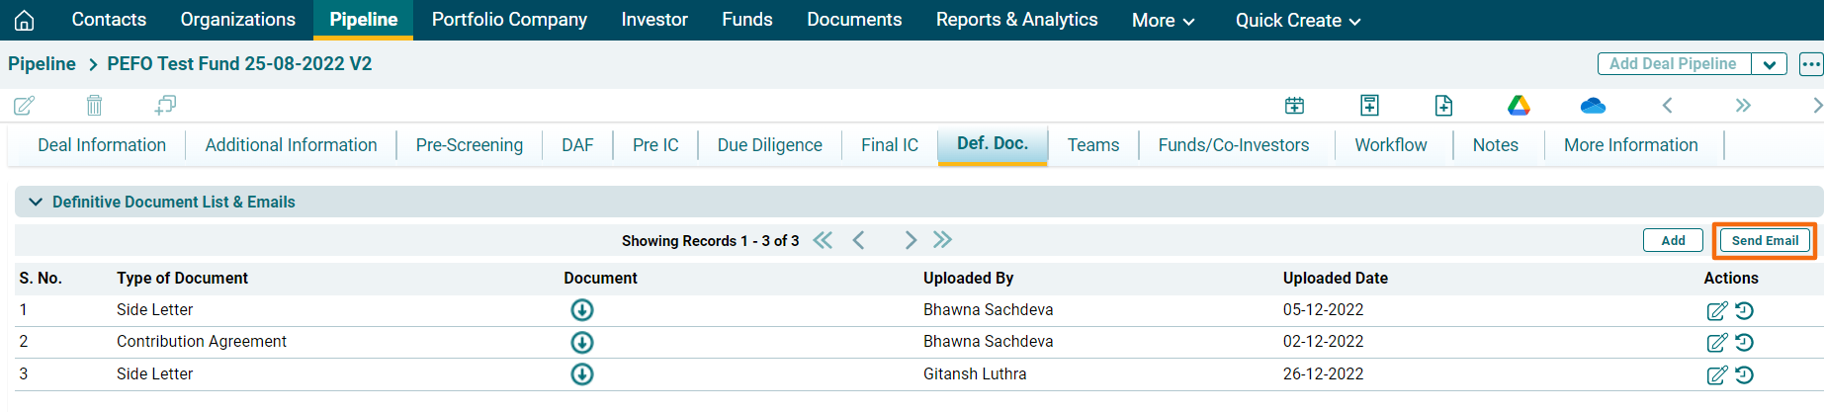Edit the first Side Letter row

[1716, 311]
